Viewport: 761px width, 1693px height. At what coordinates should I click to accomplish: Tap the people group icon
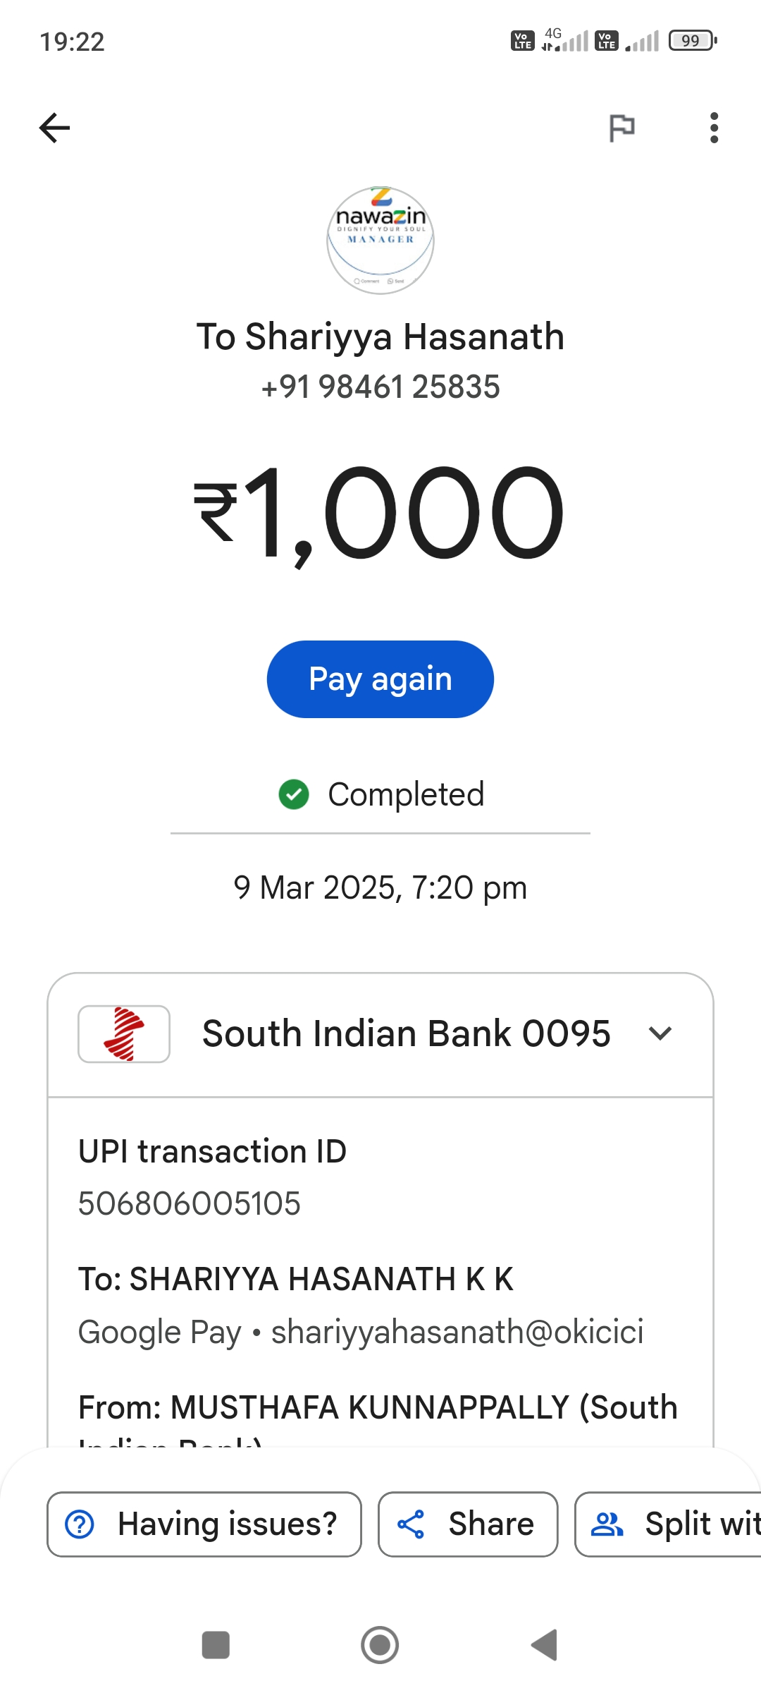607,1524
